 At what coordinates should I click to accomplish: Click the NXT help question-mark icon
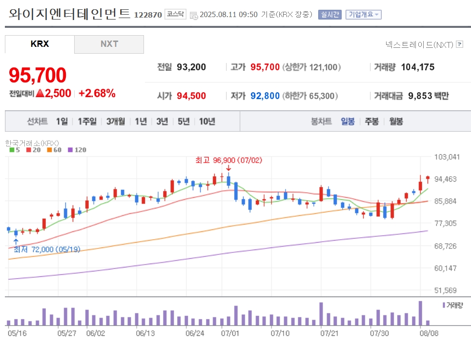[x=459, y=44]
